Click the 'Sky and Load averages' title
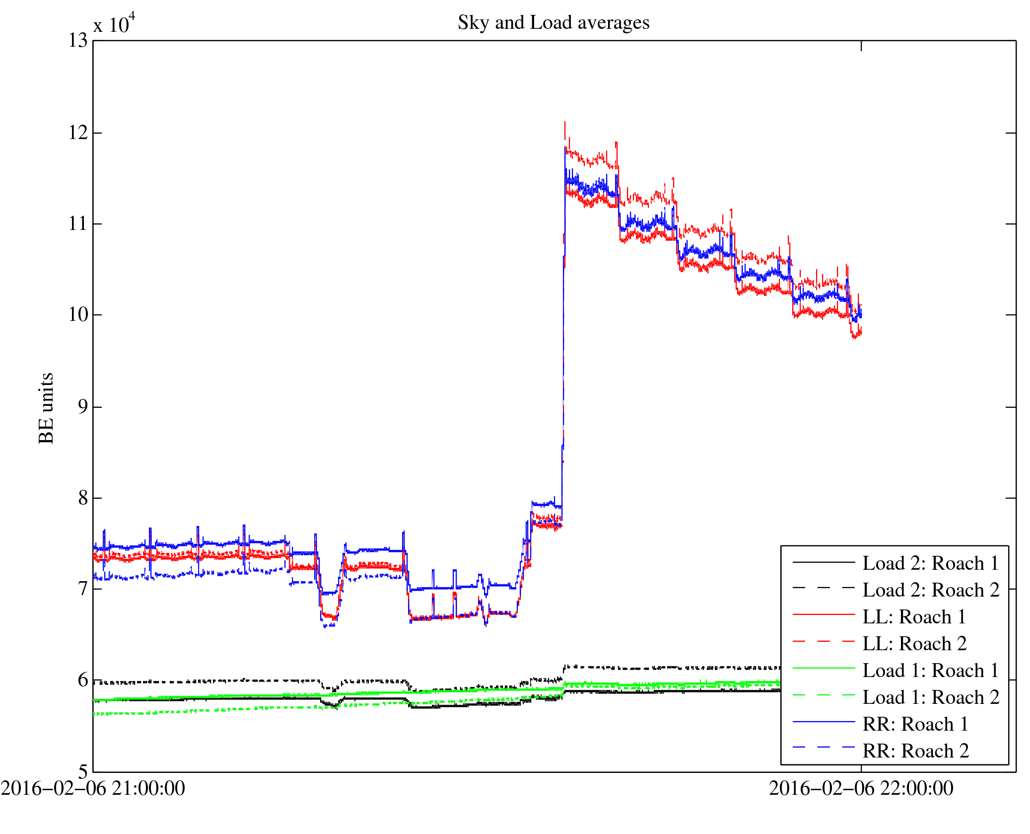 coord(553,23)
